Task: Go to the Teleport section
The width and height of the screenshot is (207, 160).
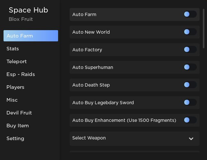Action: coord(17,62)
